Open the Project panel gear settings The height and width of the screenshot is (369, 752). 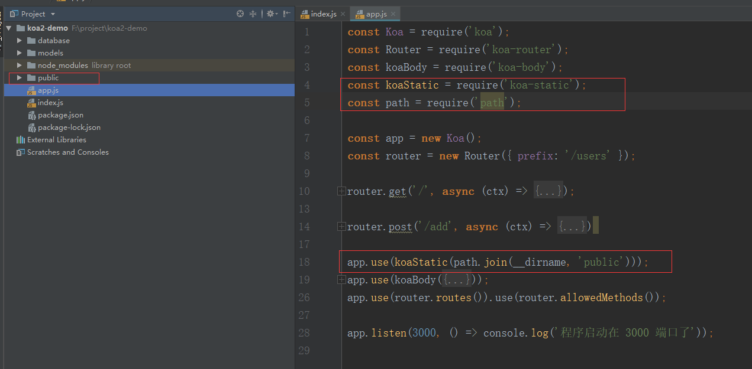272,14
